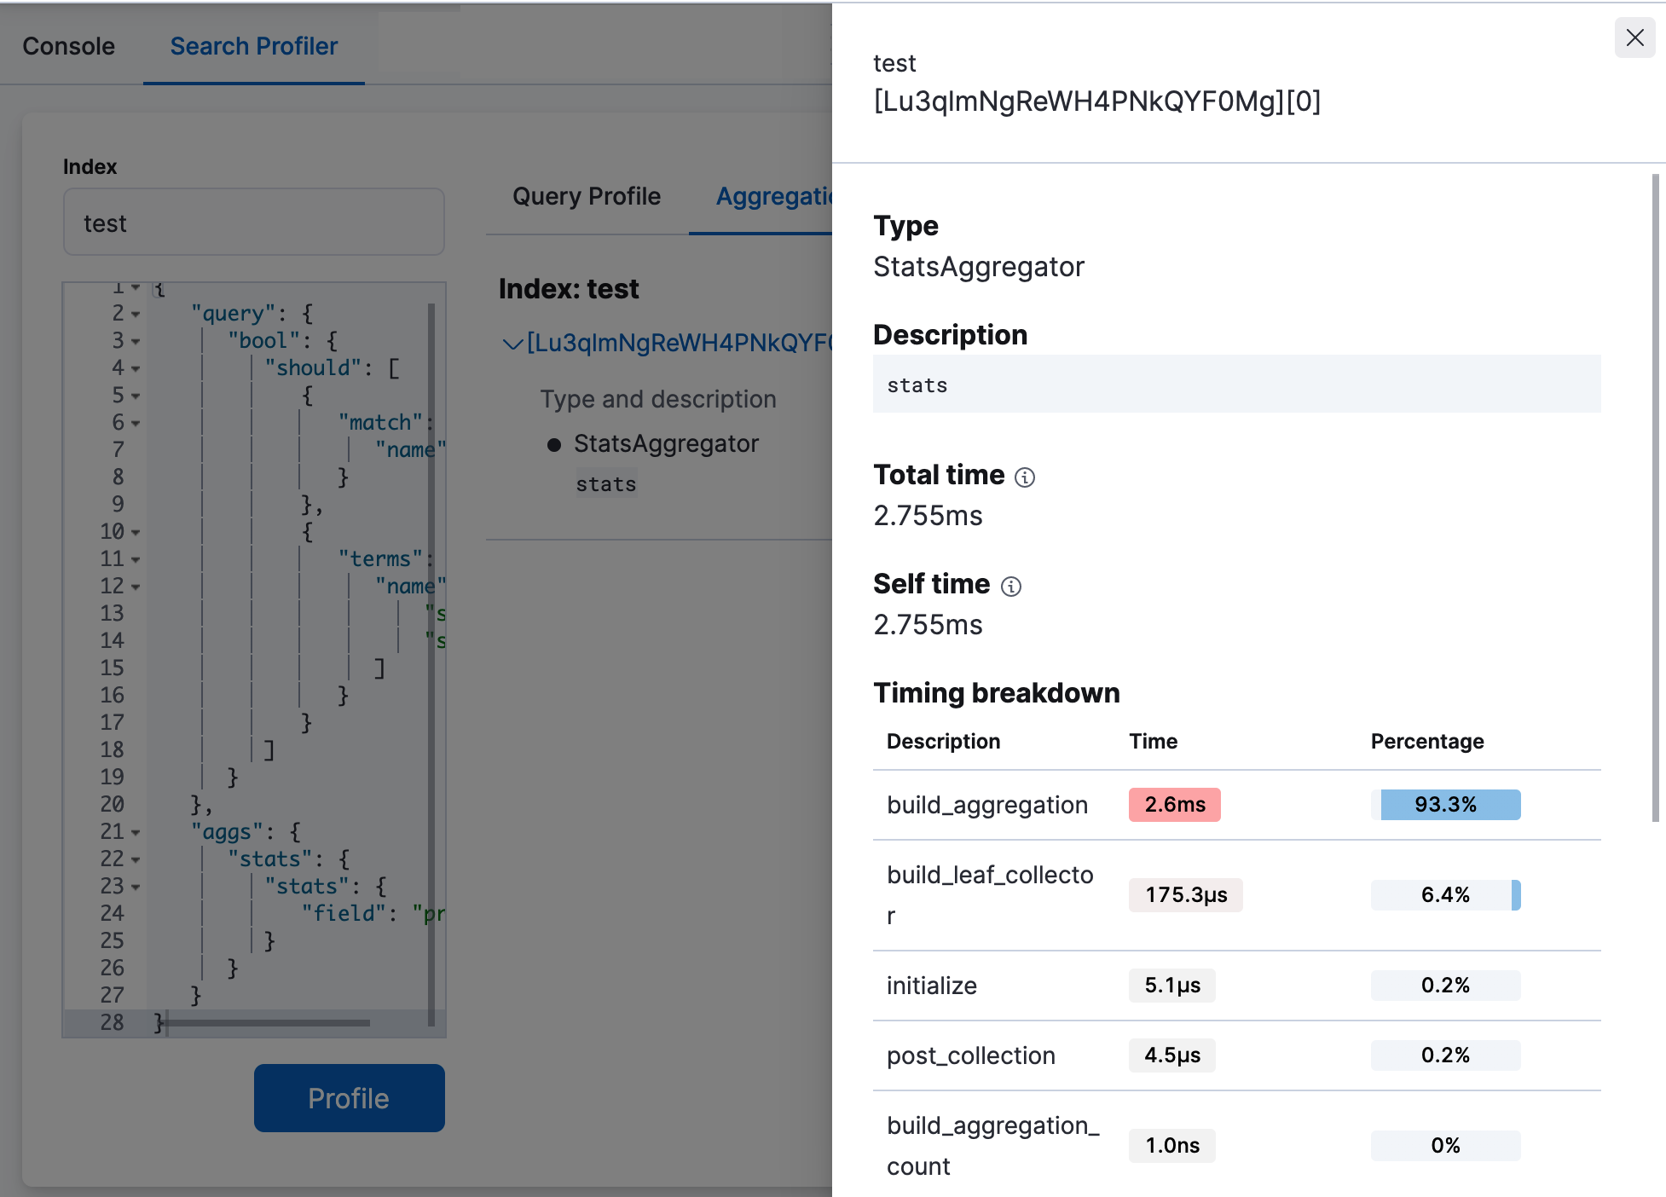Open the Aggregation Profile tab
Screen dimensions: 1666x1197
772,197
